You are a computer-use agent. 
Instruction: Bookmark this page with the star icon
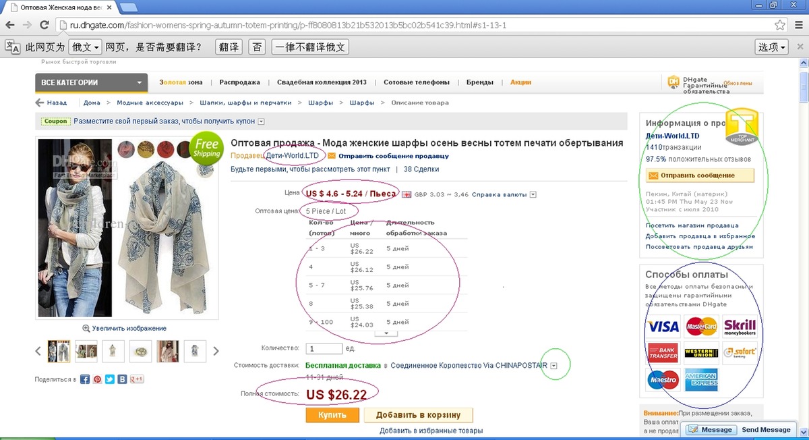tap(780, 26)
